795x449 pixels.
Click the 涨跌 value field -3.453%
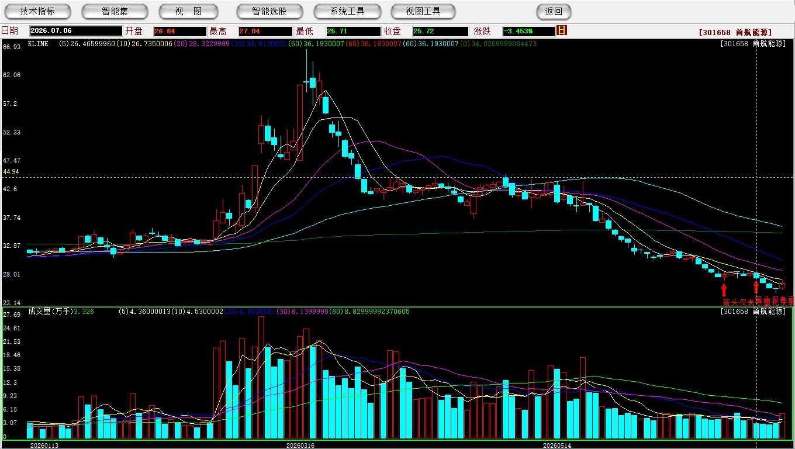click(x=528, y=31)
